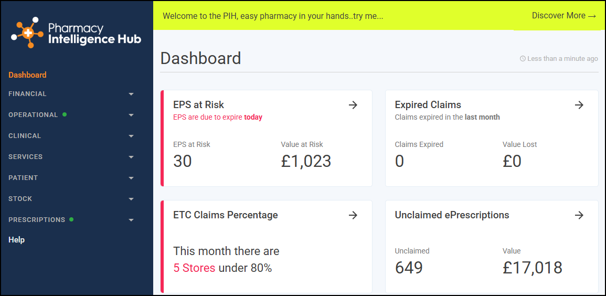Click the clock icon beside last updated time
Image resolution: width=606 pixels, height=296 pixels.
pyautogui.click(x=523, y=59)
